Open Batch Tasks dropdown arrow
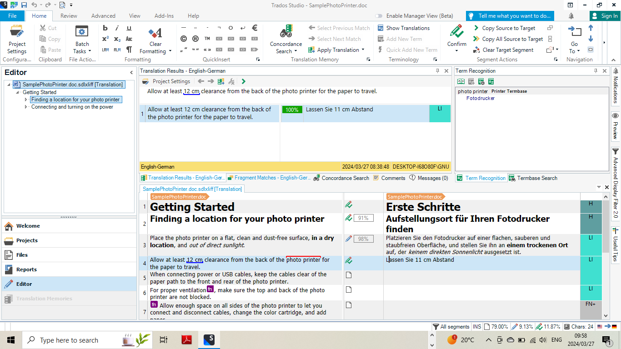 click(x=90, y=51)
